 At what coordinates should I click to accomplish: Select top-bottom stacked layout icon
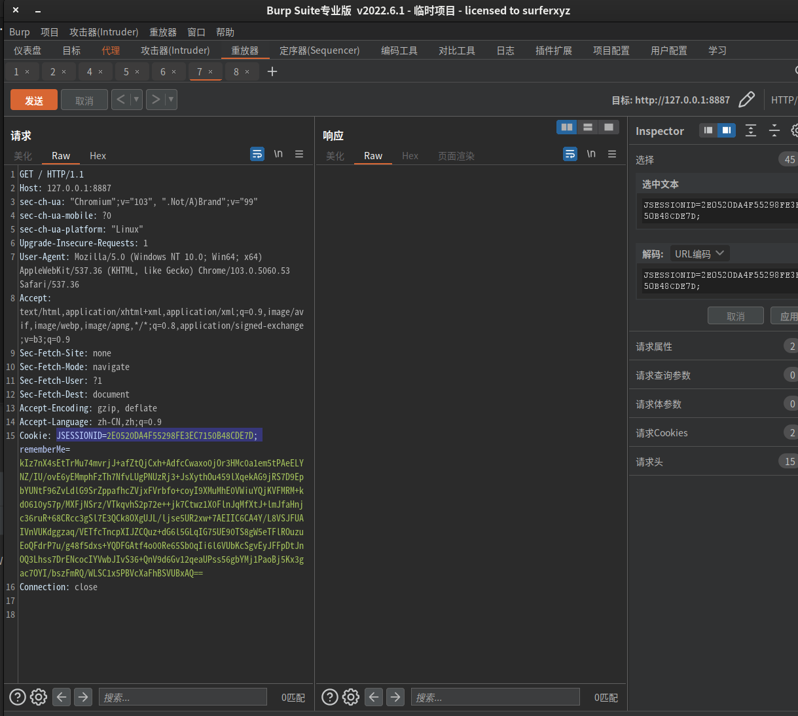(x=588, y=127)
